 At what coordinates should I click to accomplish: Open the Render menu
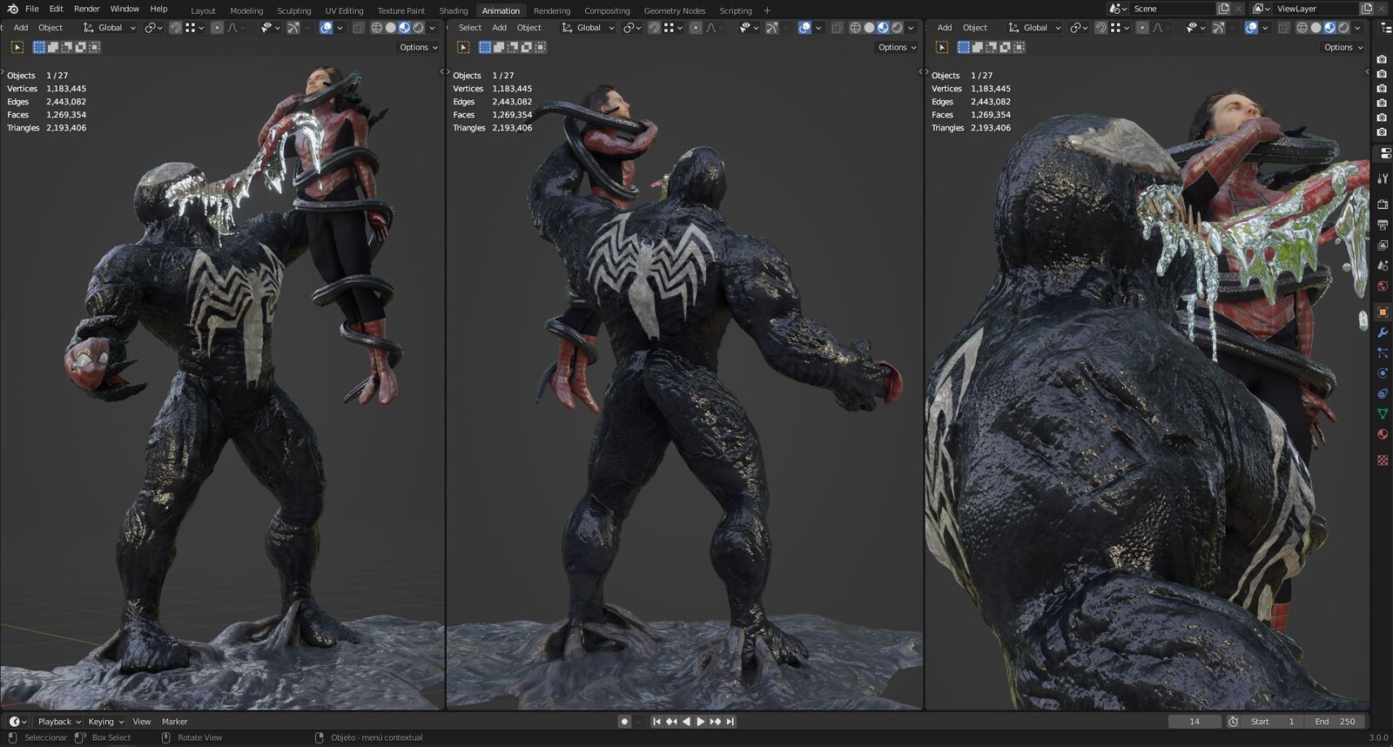tap(86, 9)
